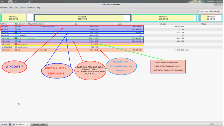Viewport: 224px width, 126px height.
Task: Sort the list by the Size column header
Action: [76, 24]
